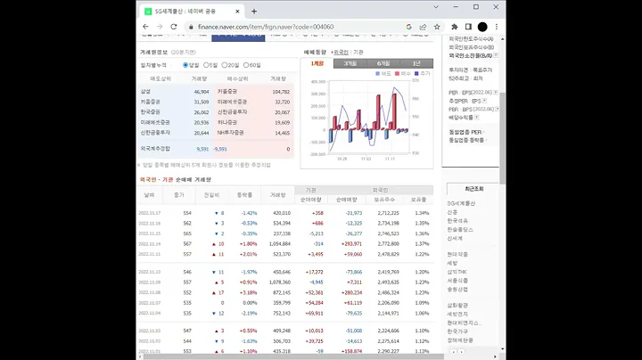Image resolution: width=642 pixels, height=360 pixels.
Task: Click the vertical scrollbar down arrow
Action: click(502, 349)
